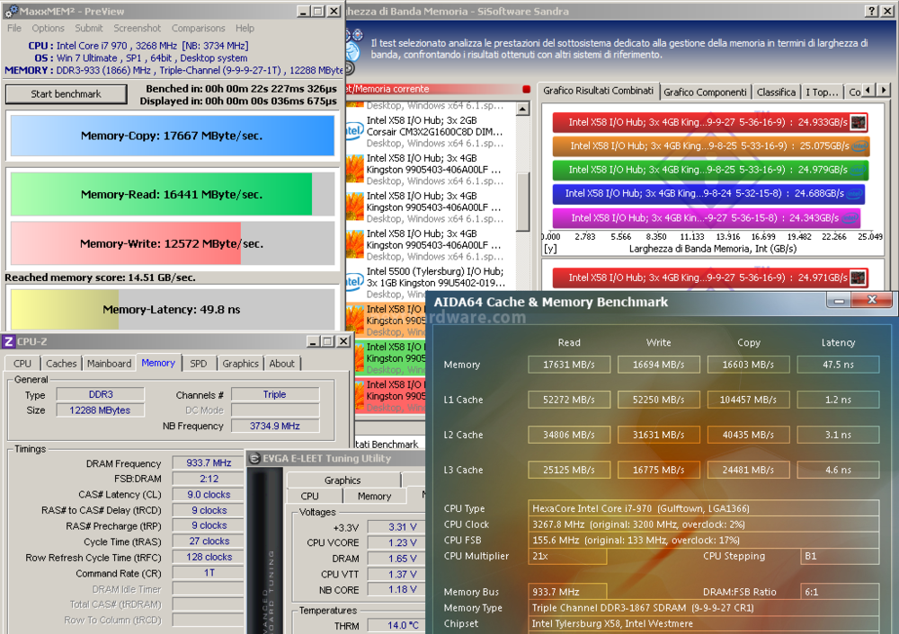Open the Screenshot menu in MaxxMEM²

137,28
